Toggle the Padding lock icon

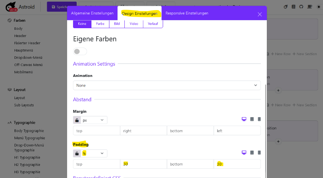(77, 153)
